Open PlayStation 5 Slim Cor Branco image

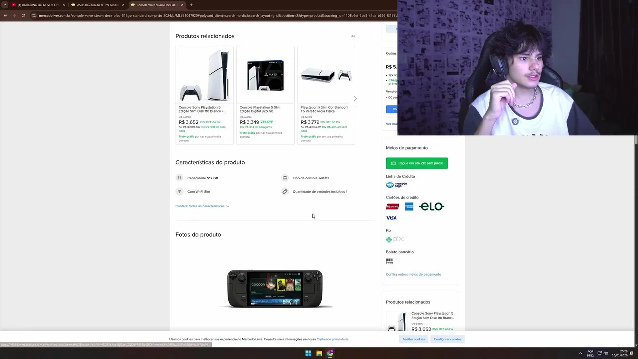pyautogui.click(x=326, y=75)
